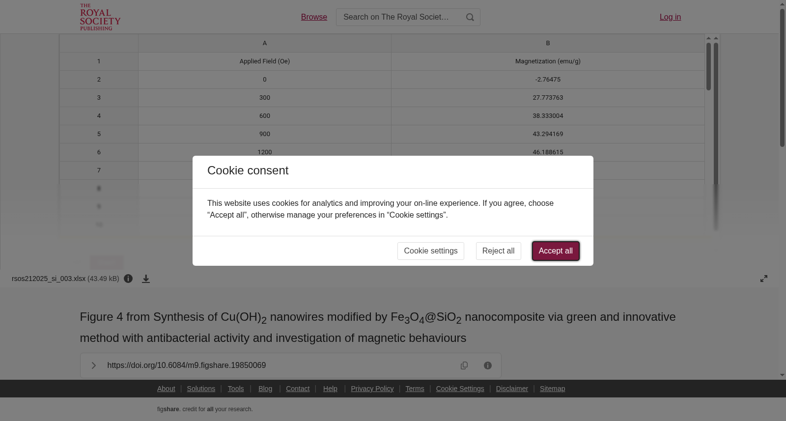Click the search magnifier icon

[470, 17]
